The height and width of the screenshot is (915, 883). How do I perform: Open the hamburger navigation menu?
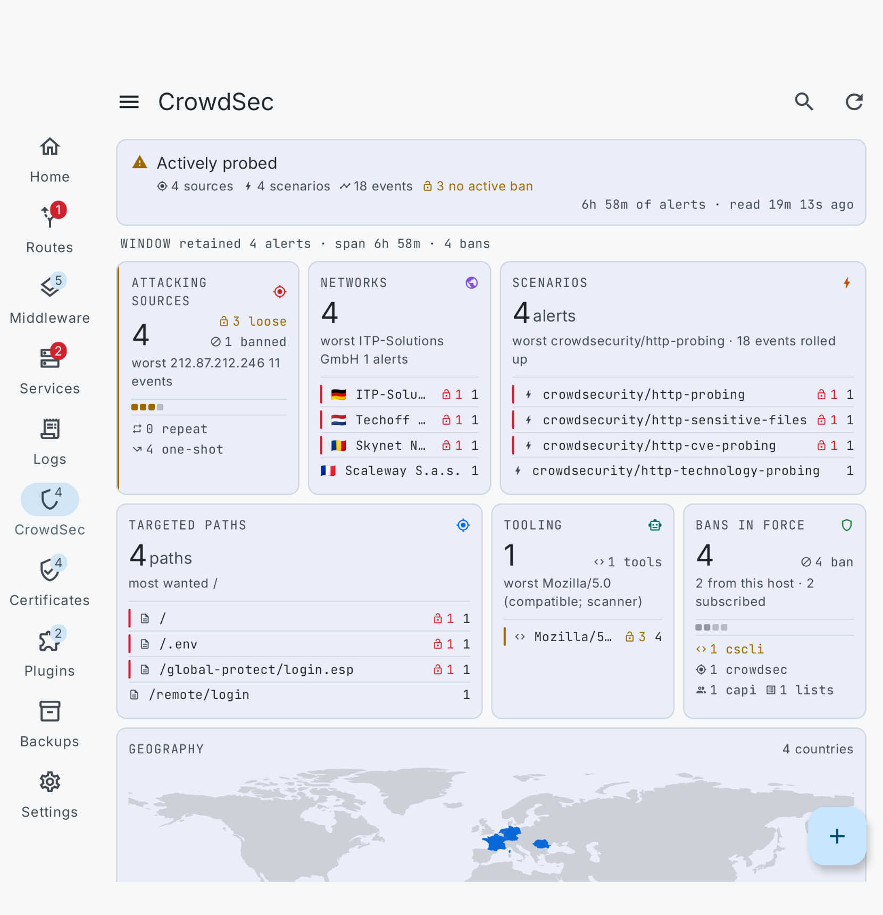pyautogui.click(x=129, y=102)
